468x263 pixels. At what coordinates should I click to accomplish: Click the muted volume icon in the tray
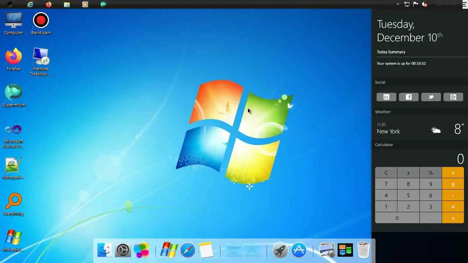pos(424,4)
